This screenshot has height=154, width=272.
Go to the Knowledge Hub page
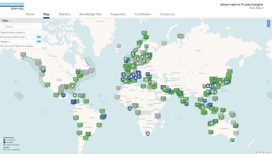[90, 14]
